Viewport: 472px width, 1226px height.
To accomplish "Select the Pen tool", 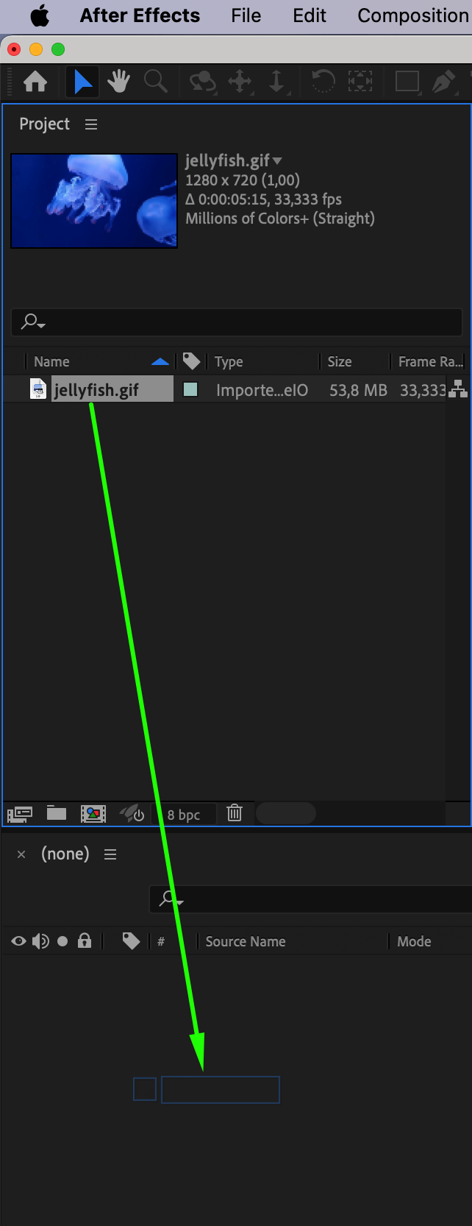I will point(443,81).
